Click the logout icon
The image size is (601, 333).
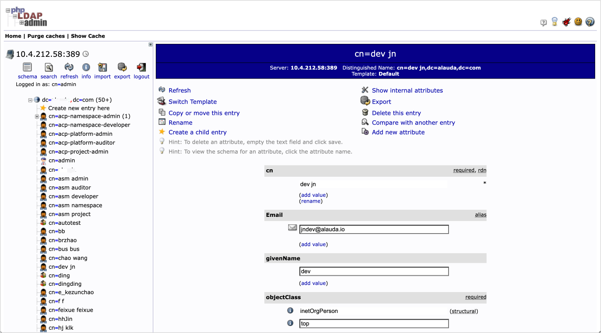[x=141, y=67]
